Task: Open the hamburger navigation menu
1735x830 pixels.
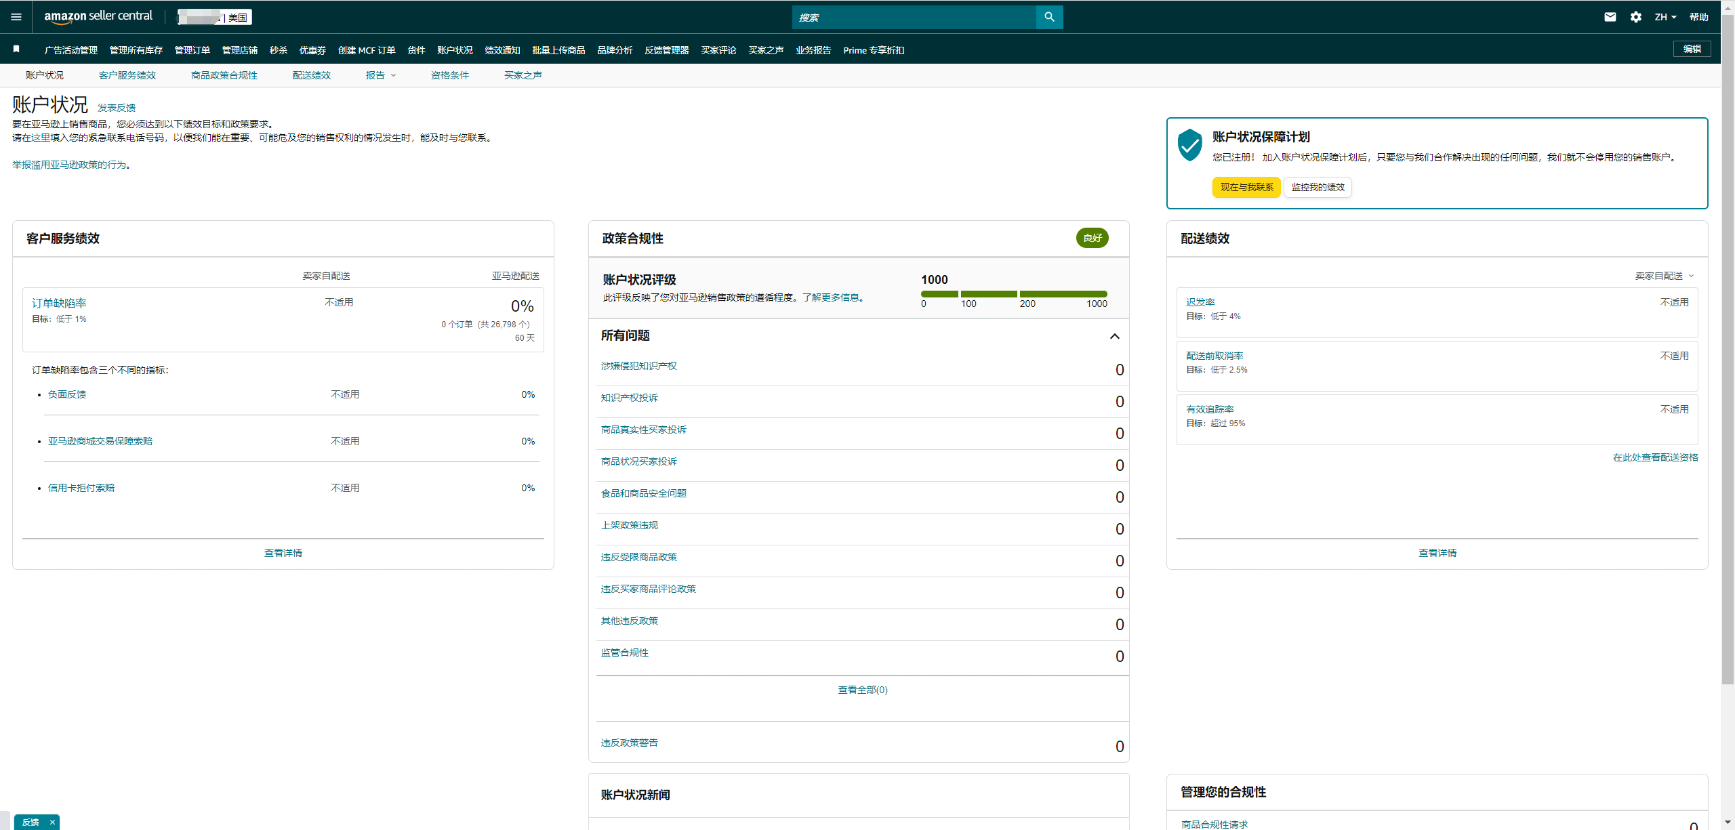Action: point(16,17)
